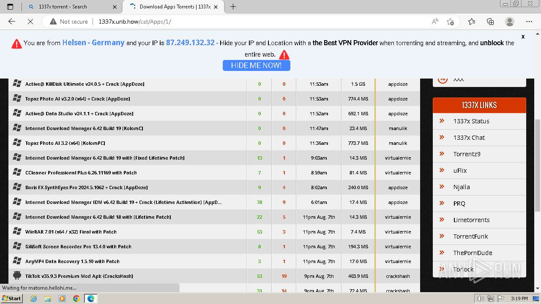Open Windows Media Player taskbar icon
The image size is (541, 304).
(x=62, y=299)
